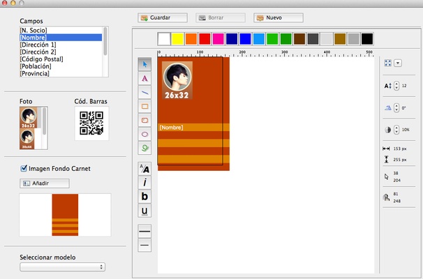The width and height of the screenshot is (423, 279).
Task: Click the height dimension icon
Action: [x=386, y=159]
